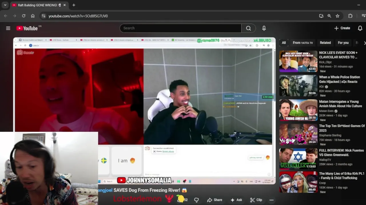
Task: Navigate back in the browser
Action: 5,16
